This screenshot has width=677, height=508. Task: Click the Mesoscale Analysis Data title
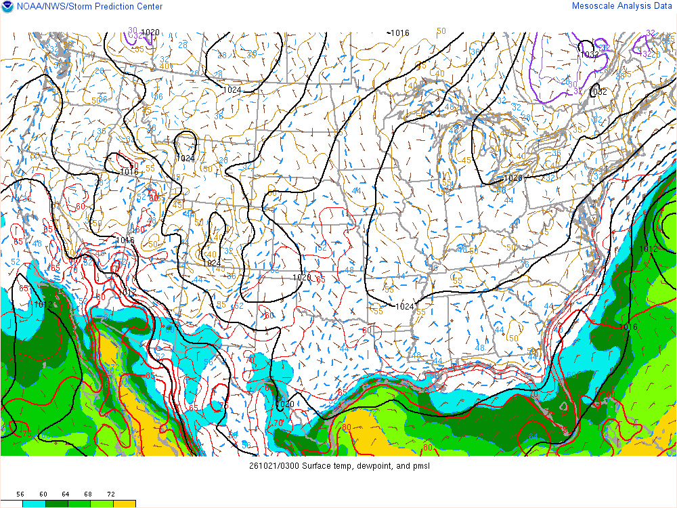pyautogui.click(x=621, y=6)
